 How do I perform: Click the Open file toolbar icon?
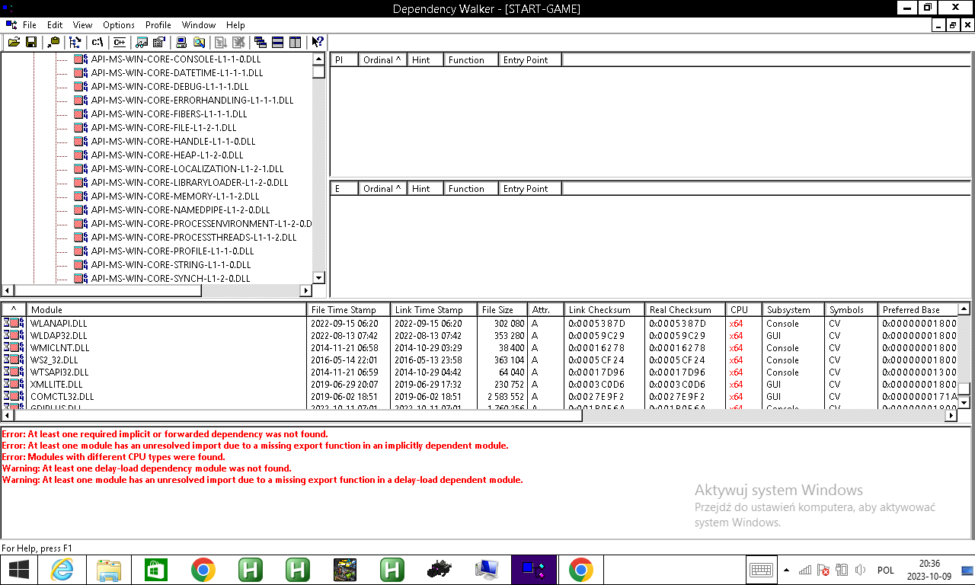[x=14, y=42]
